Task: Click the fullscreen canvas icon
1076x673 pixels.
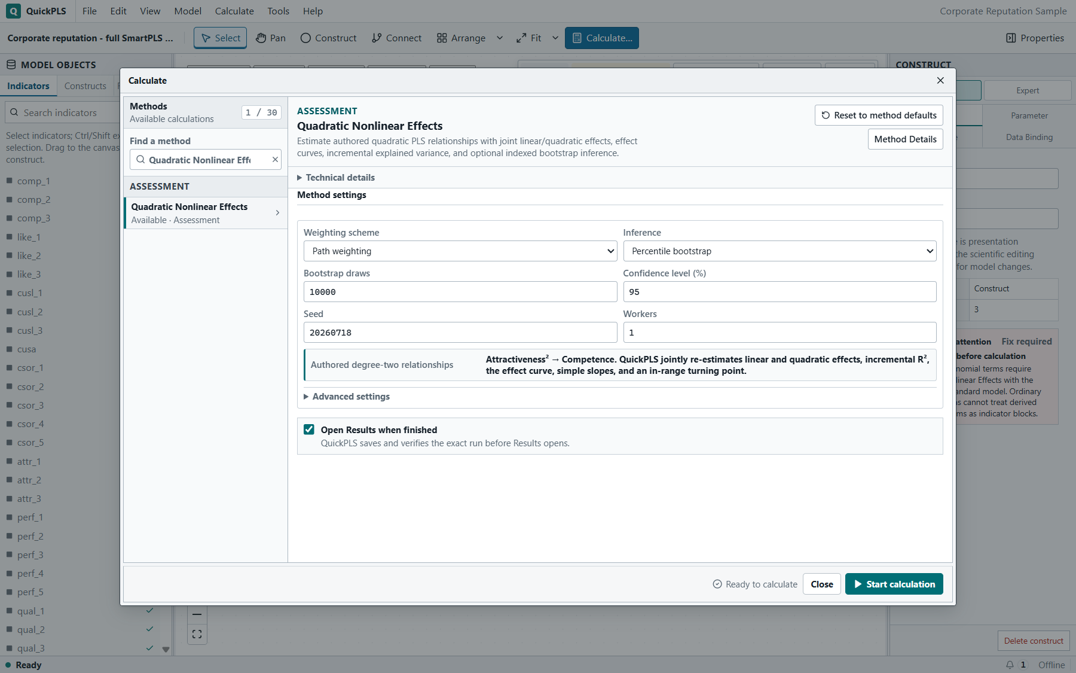Action: (197, 634)
